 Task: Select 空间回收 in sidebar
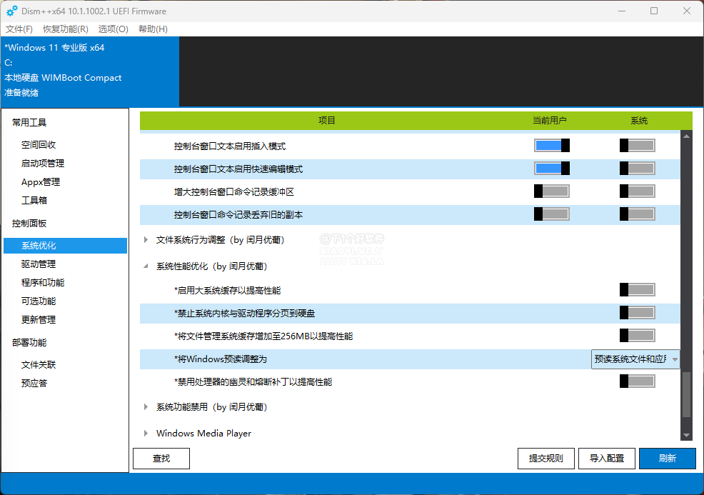(x=39, y=144)
